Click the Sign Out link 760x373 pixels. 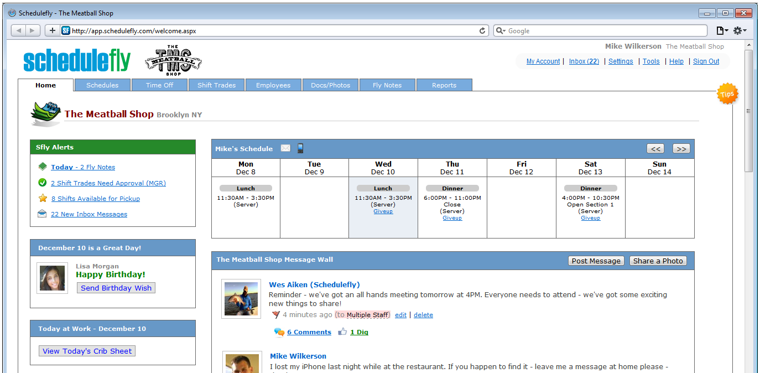click(706, 61)
